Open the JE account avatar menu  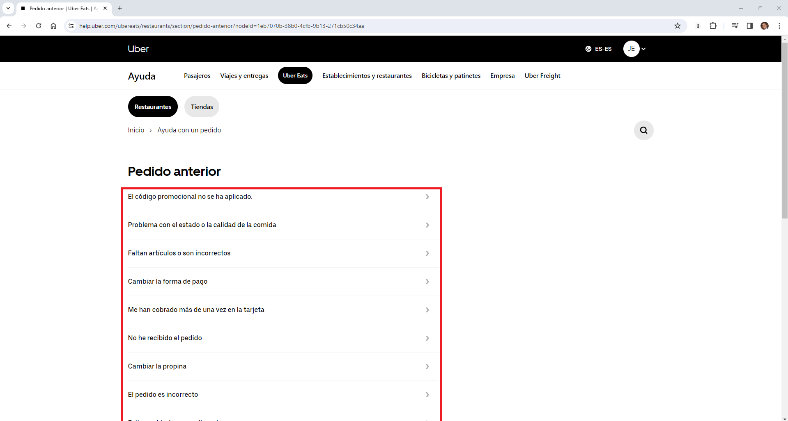pyautogui.click(x=634, y=49)
